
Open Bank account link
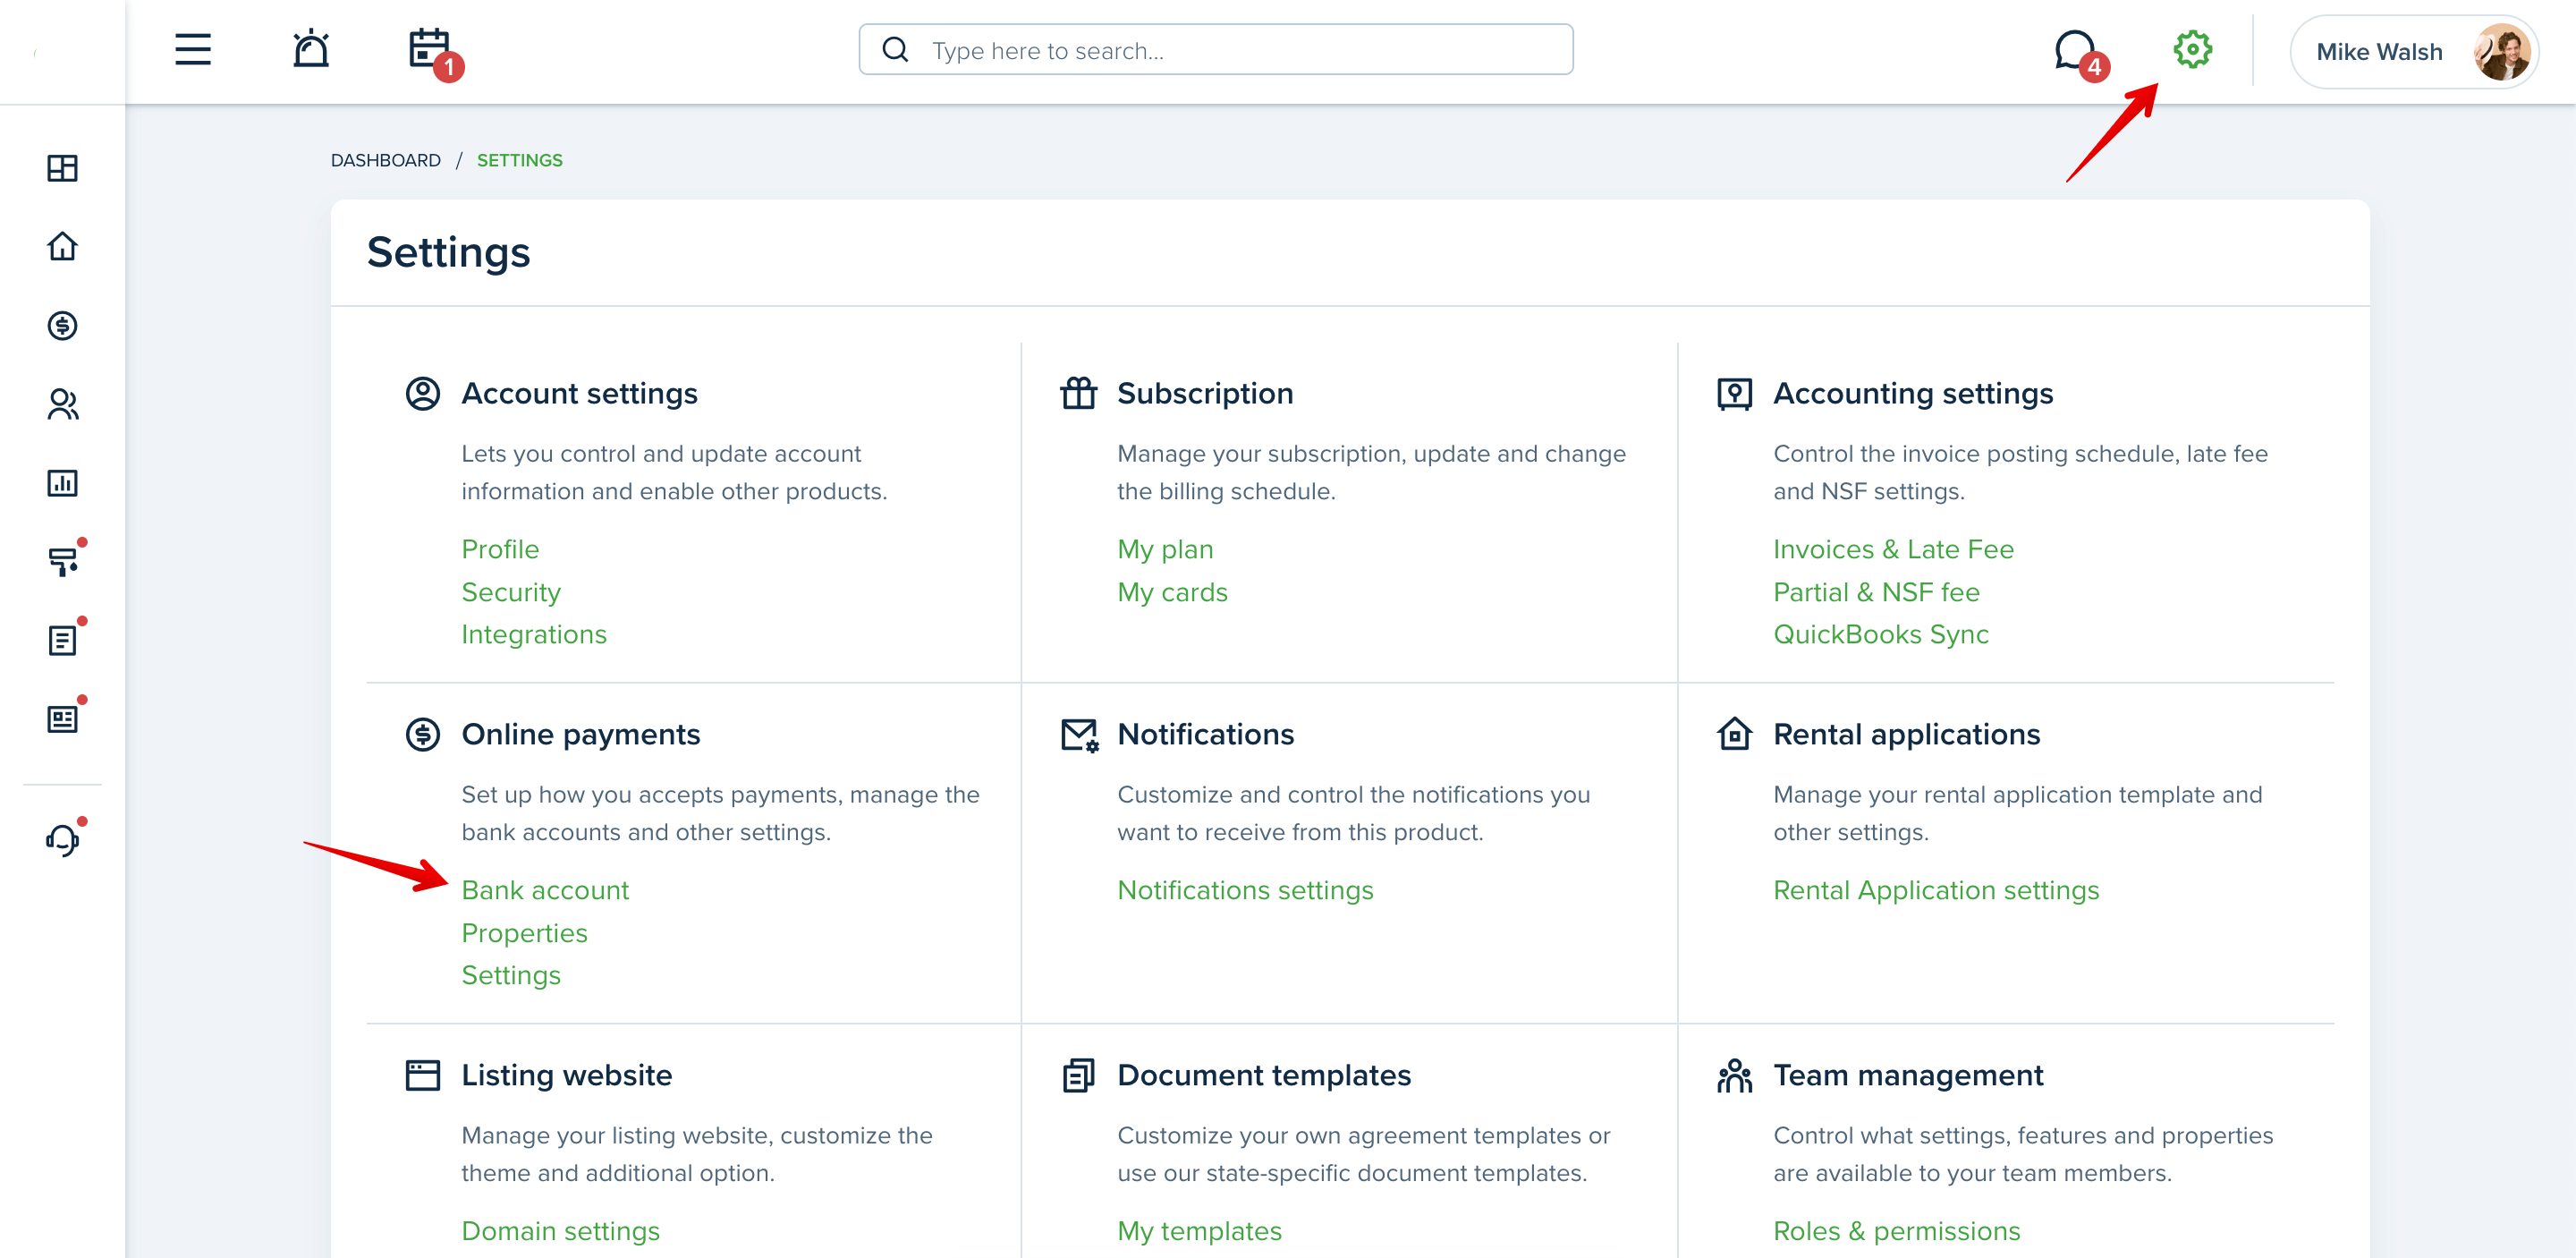coord(545,890)
